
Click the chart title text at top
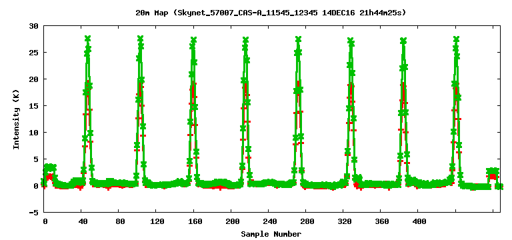tap(271, 13)
